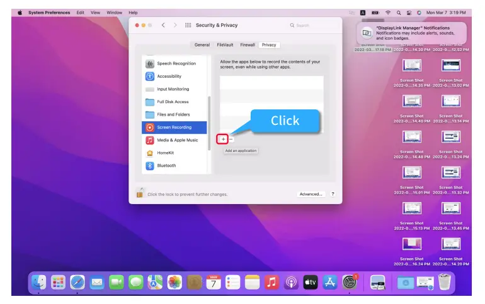The width and height of the screenshot is (485, 304).
Task: Click the Wi-Fi icon in the menu bar
Action: coord(387,13)
